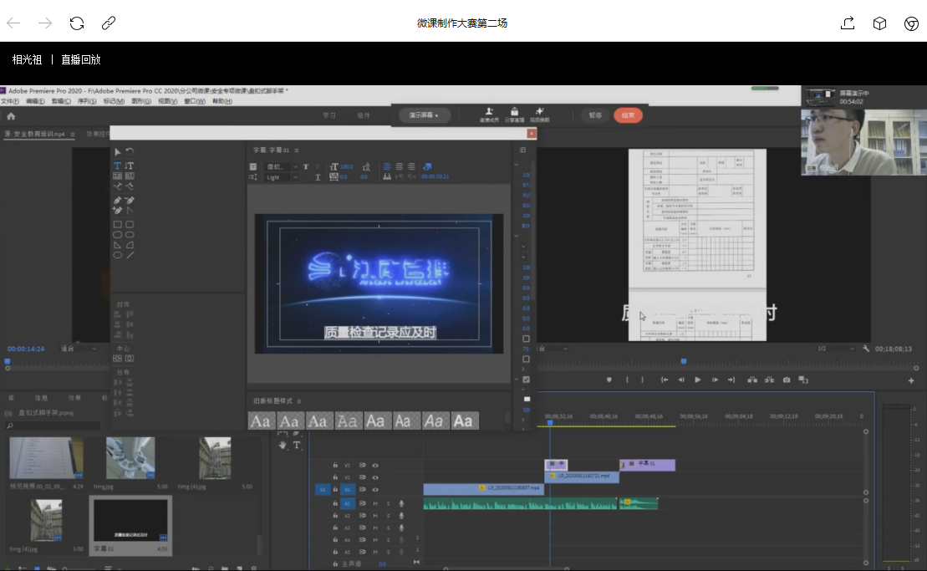Select the horizontal Type tool in title editor
The width and height of the screenshot is (927, 571).
click(118, 166)
